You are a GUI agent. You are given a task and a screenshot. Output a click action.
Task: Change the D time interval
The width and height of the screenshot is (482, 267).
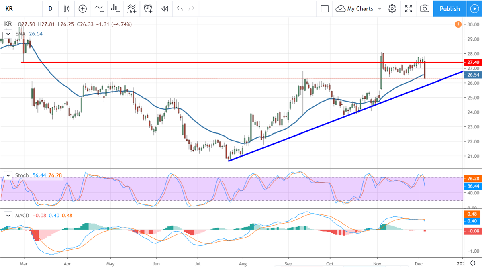[x=50, y=8]
